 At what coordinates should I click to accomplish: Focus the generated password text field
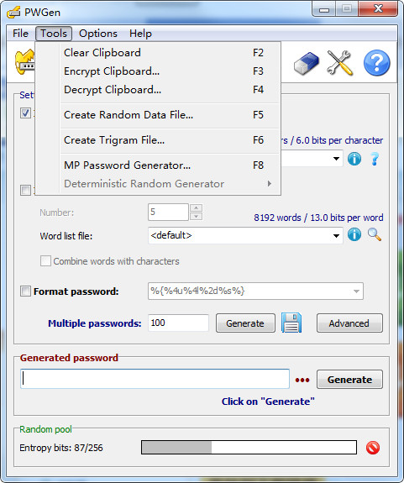pyautogui.click(x=155, y=379)
